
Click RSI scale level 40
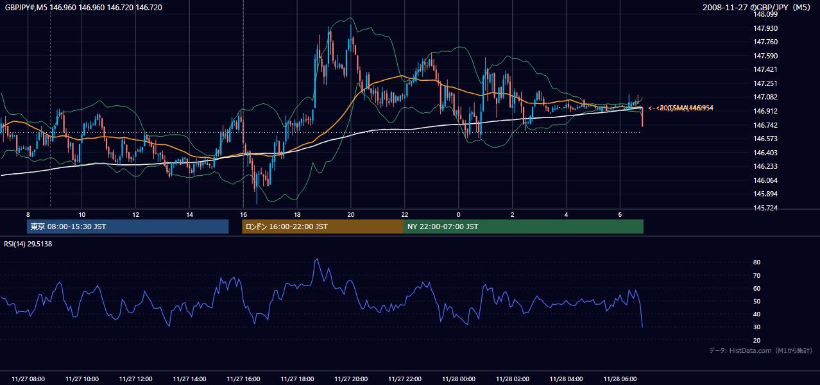click(x=756, y=314)
